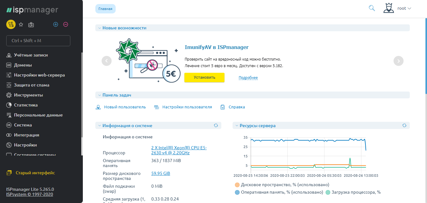Open the Подробнее link
427x203 pixels.
(x=248, y=78)
